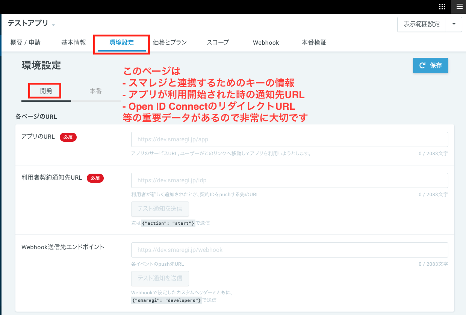This screenshot has width=466, height=315.
Task: Click テスト通知を送信 under 利用者契約通知先URL
Action: (160, 209)
